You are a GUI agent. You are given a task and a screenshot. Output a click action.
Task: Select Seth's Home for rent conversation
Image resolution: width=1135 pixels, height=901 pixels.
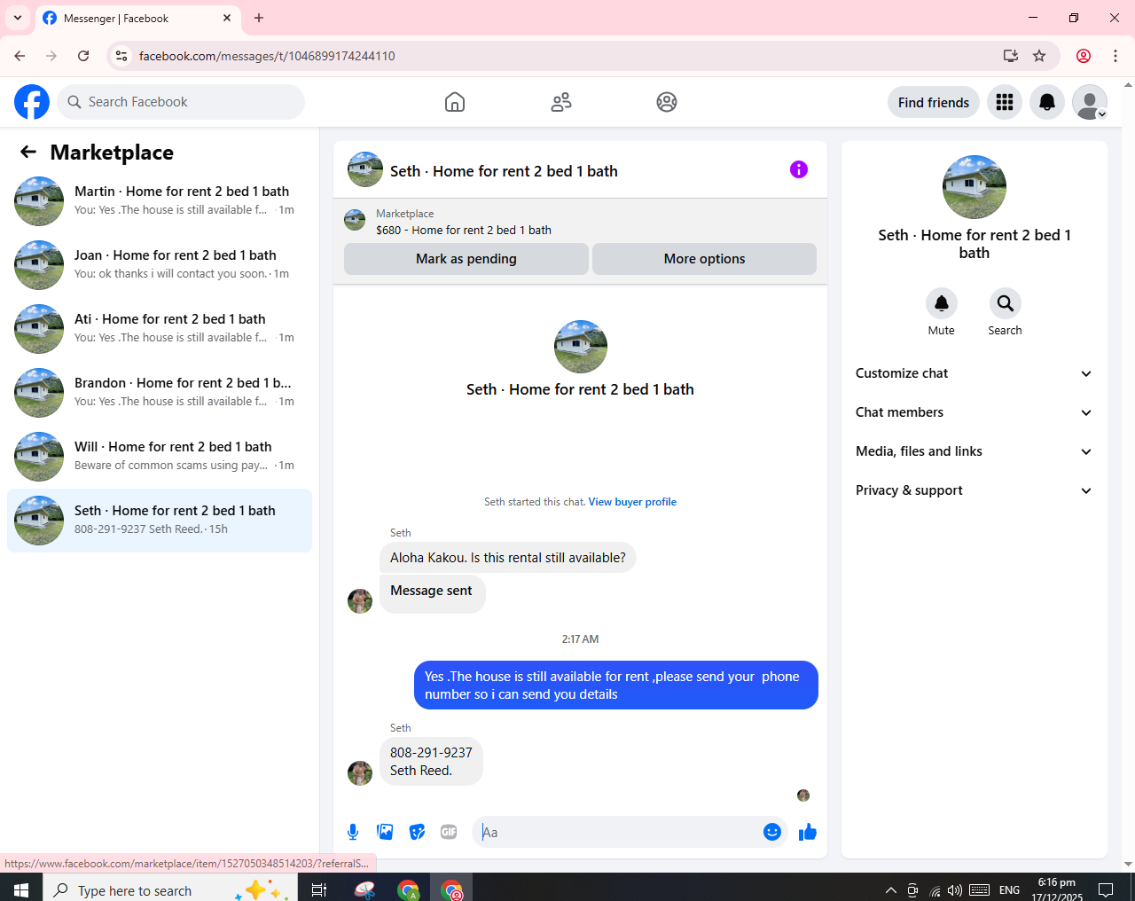coord(160,521)
